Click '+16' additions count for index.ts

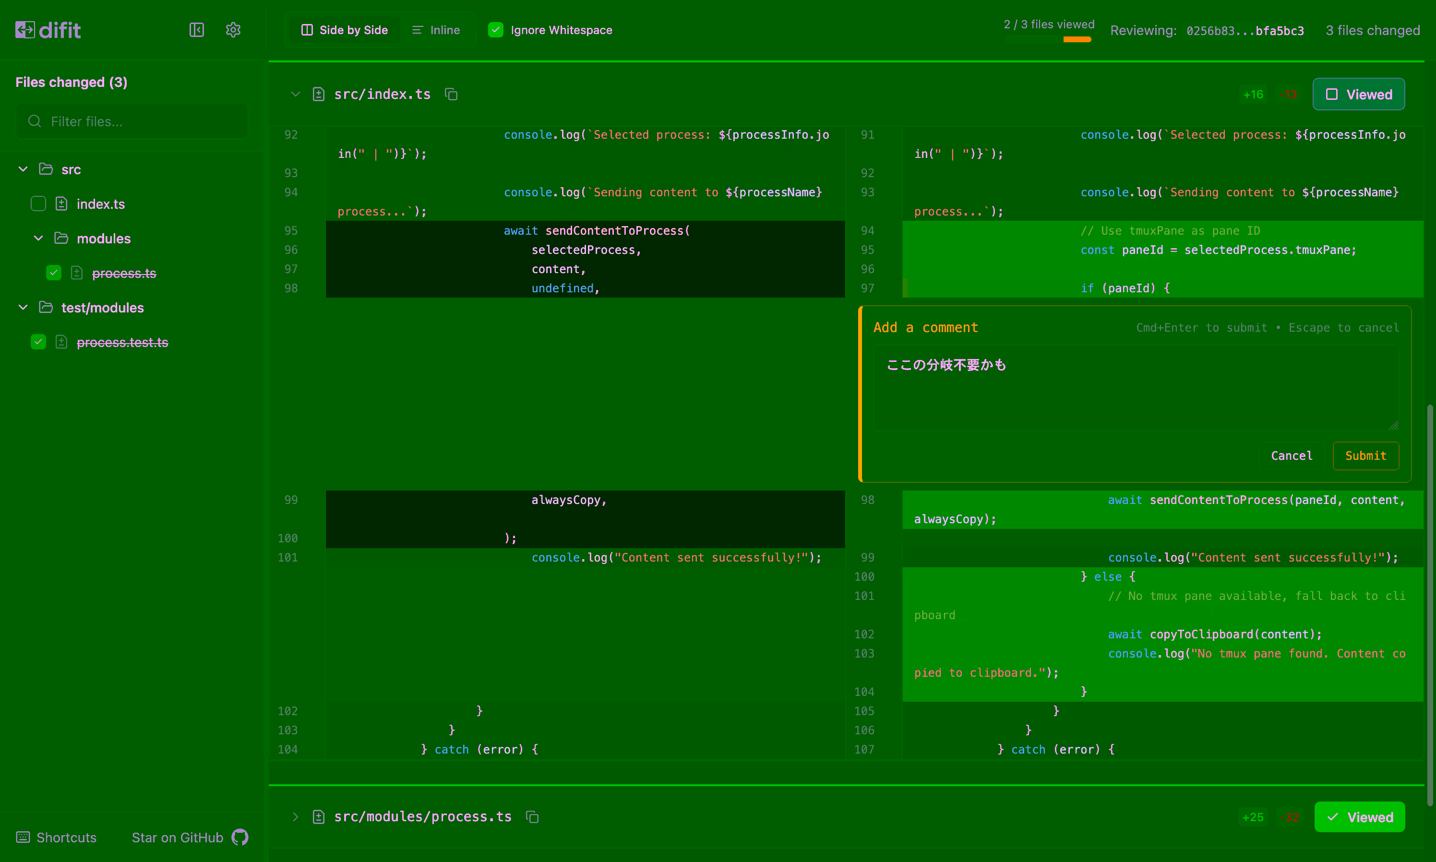coord(1253,94)
